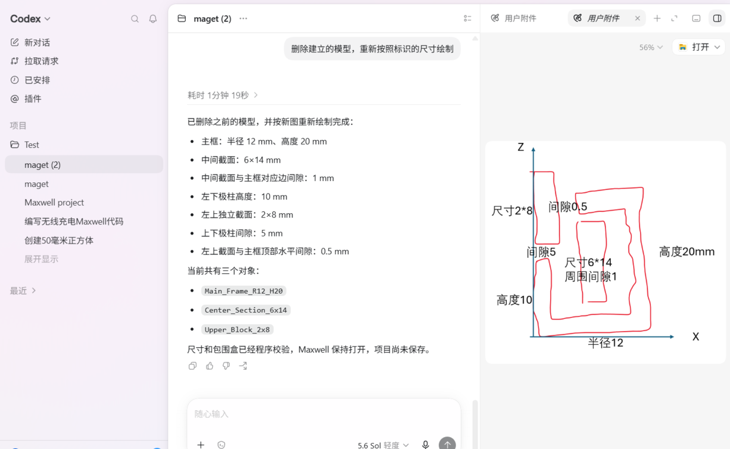This screenshot has height=449, width=730.
Task: Share the response using share icon
Action: coord(243,366)
